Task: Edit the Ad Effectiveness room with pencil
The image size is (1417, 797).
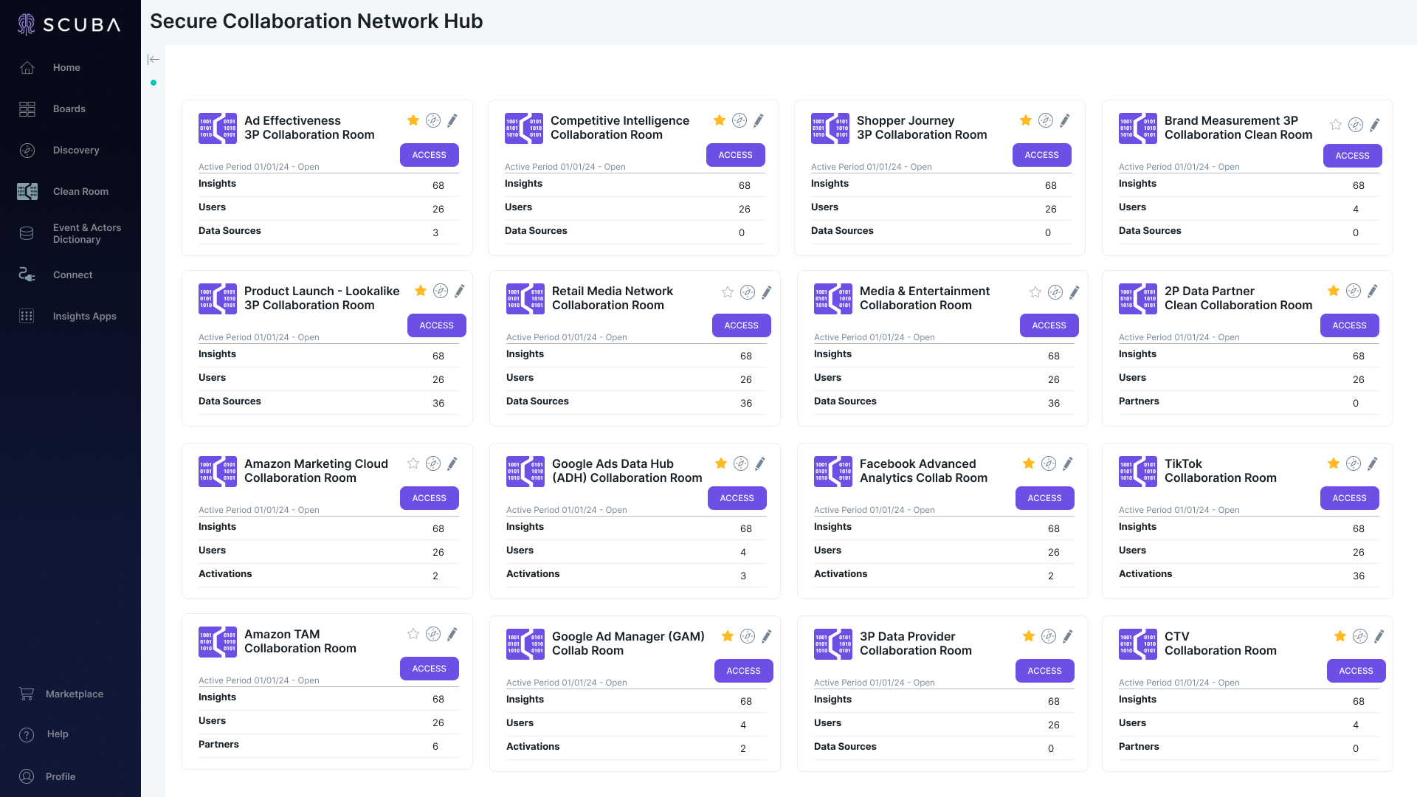Action: (x=452, y=120)
